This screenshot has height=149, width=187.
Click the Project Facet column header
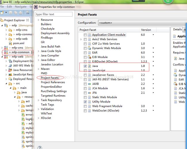click(109, 30)
